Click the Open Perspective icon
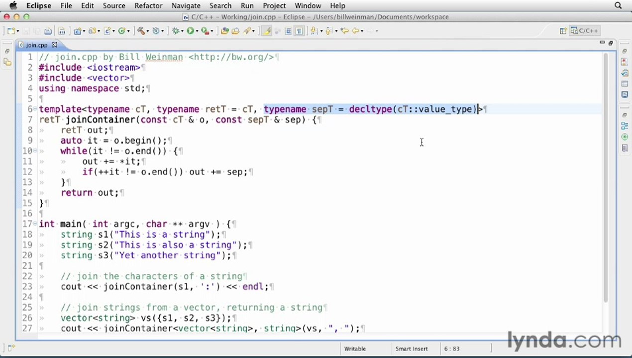 (563, 31)
